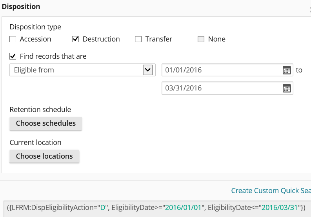Enable the Transfer disposition type
This screenshot has width=311, height=217.
pyautogui.click(x=138, y=39)
